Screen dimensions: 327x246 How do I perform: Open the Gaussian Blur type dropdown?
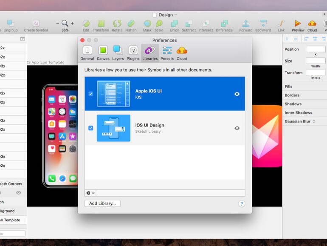click(314, 121)
